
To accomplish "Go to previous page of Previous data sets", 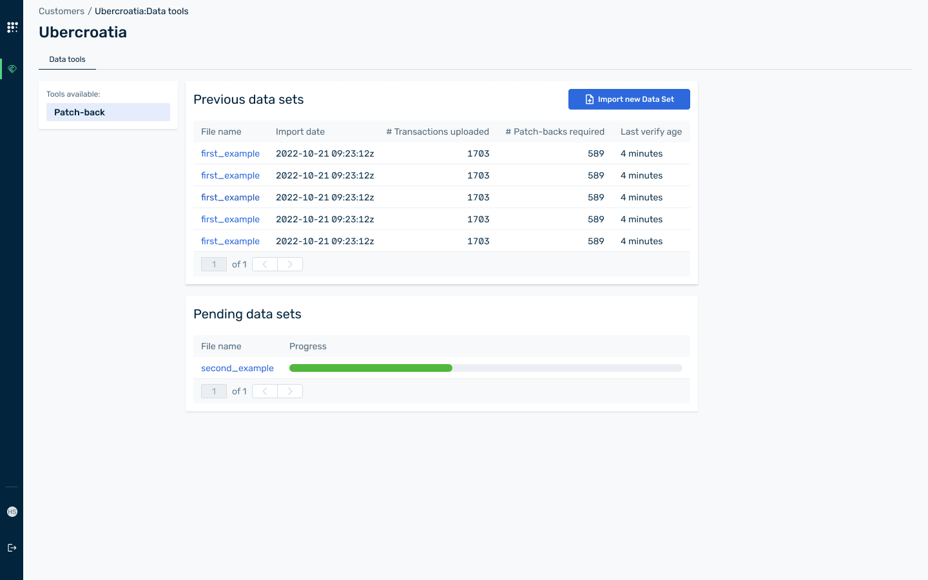I will [265, 264].
